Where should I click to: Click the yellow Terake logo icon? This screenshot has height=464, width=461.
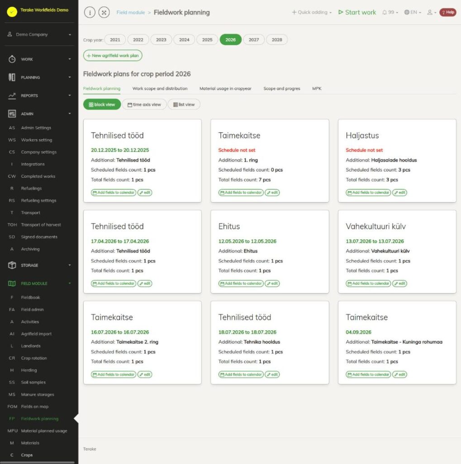(12, 12)
